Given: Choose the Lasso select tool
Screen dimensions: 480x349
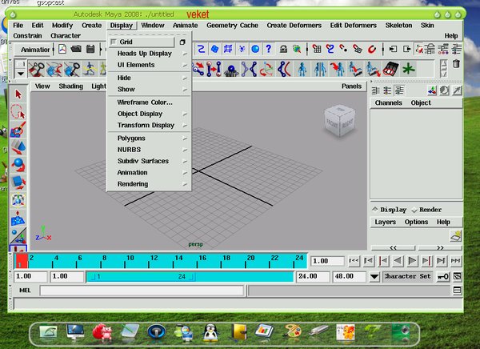Looking at the screenshot, I should click(x=19, y=113).
